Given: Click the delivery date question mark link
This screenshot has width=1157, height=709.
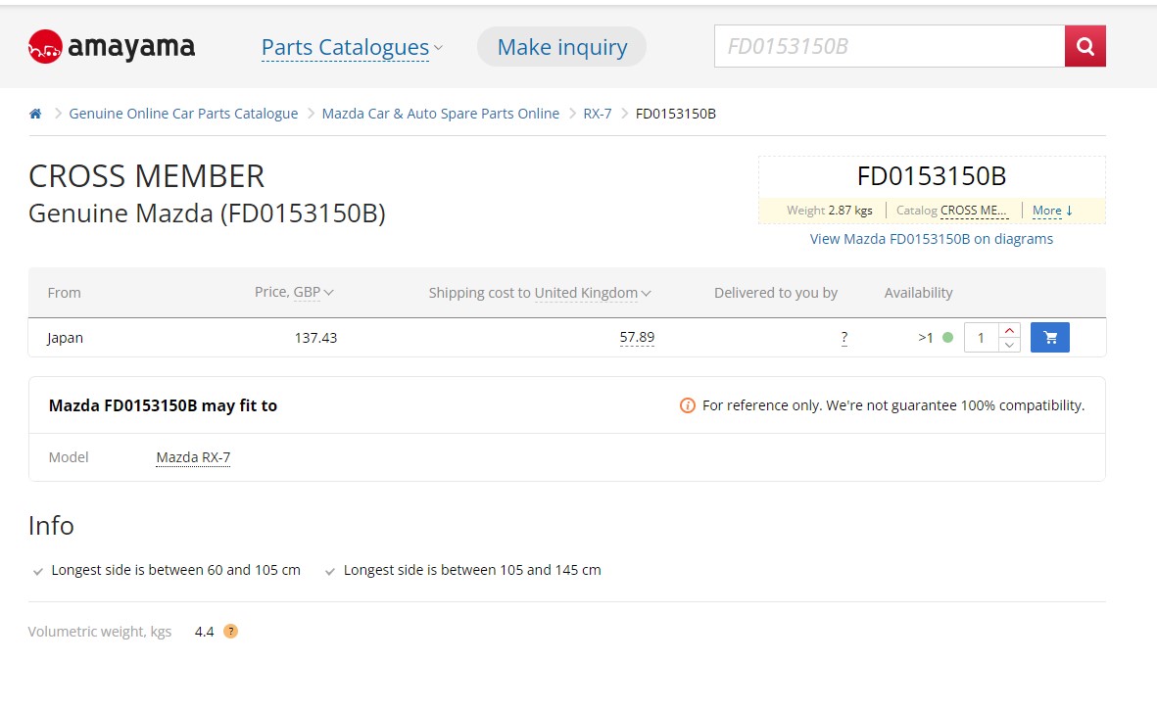Looking at the screenshot, I should 844,337.
